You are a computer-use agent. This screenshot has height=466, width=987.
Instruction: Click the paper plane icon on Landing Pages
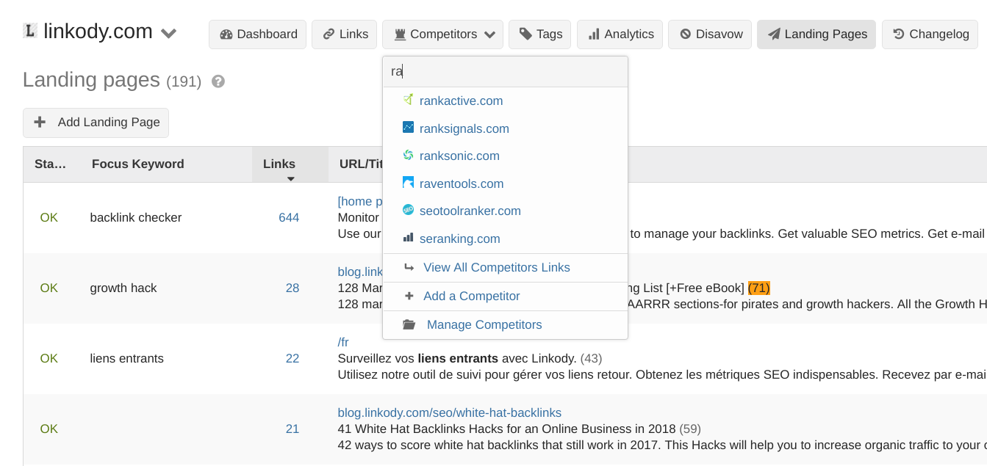click(774, 34)
